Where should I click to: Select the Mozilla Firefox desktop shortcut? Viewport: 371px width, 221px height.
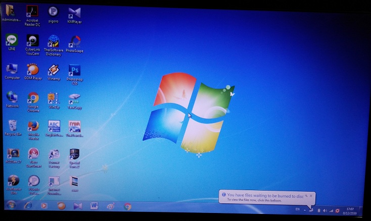(x=33, y=130)
